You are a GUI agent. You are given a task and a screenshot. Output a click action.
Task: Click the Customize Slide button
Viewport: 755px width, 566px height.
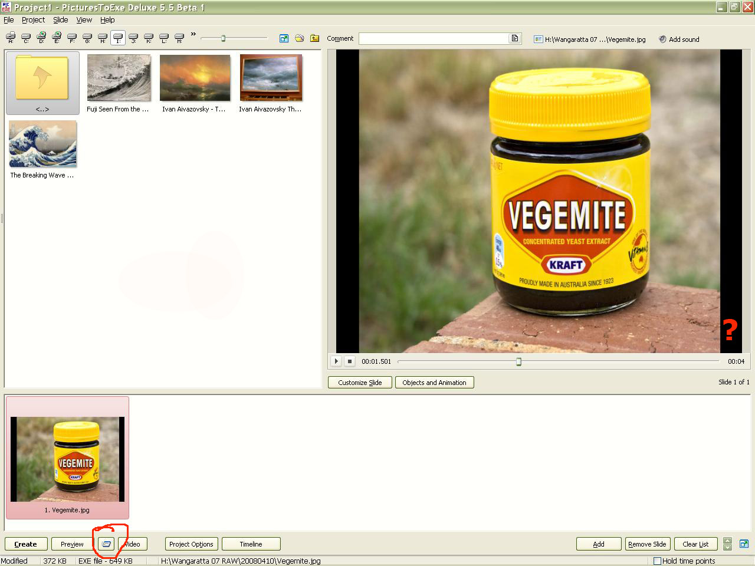point(360,383)
